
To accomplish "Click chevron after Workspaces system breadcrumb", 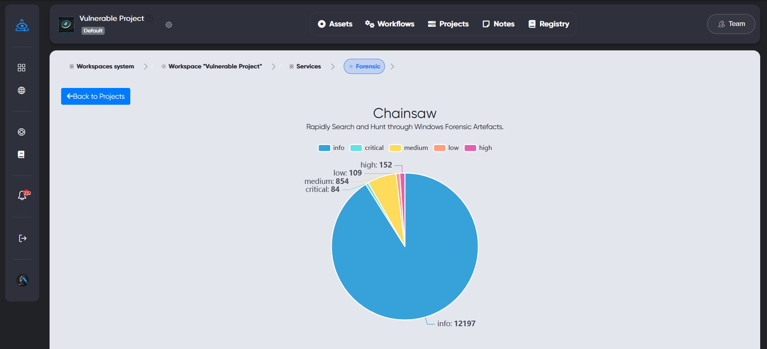I will [145, 66].
